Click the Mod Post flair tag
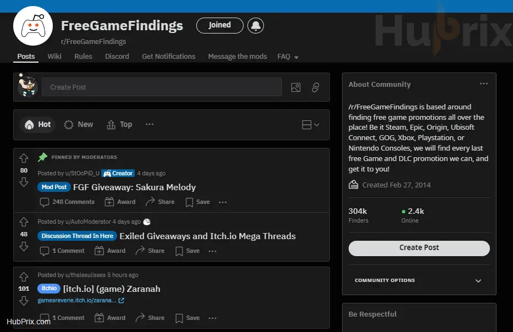This screenshot has height=332, width=513. point(54,187)
